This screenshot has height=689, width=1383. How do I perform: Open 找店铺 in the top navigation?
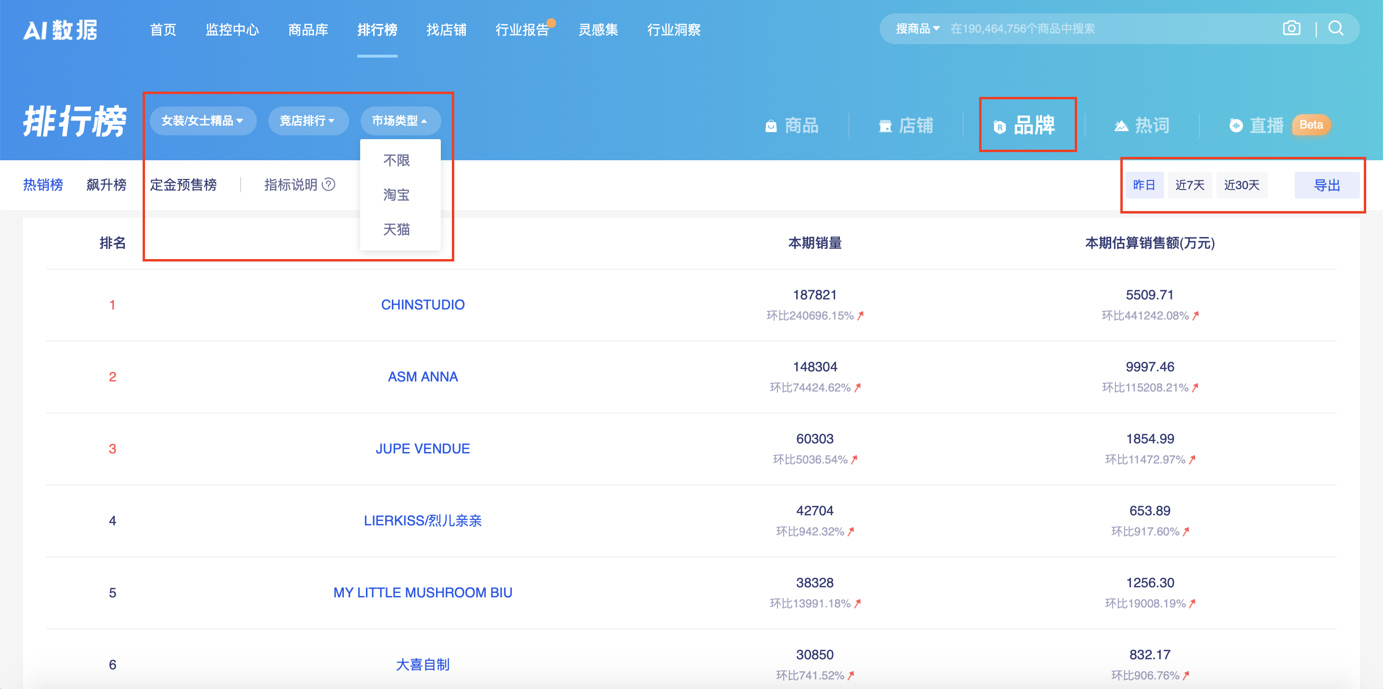point(446,30)
